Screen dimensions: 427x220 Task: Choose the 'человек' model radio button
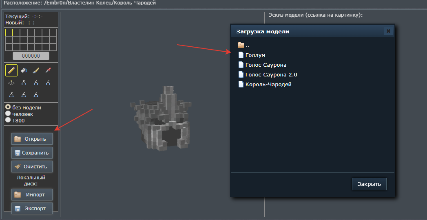[8, 114]
